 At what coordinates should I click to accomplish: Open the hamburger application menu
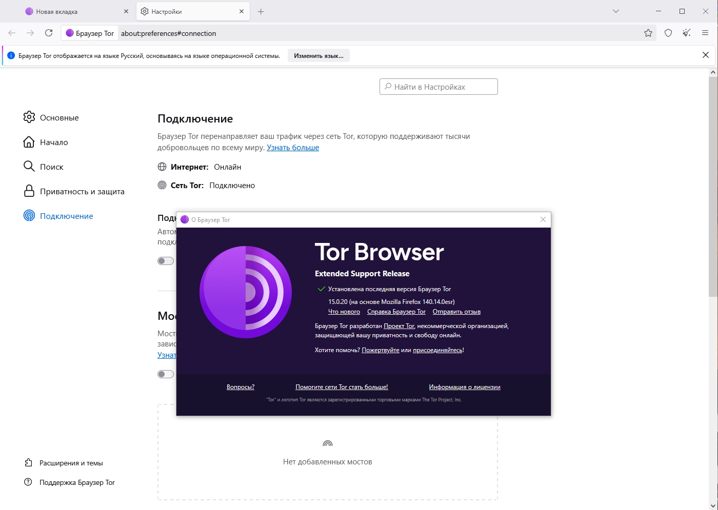coord(705,33)
